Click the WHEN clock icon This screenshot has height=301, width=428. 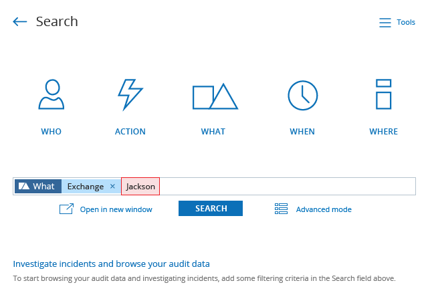303,96
